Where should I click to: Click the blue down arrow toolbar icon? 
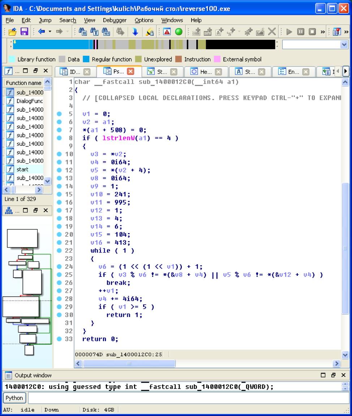pos(135,32)
